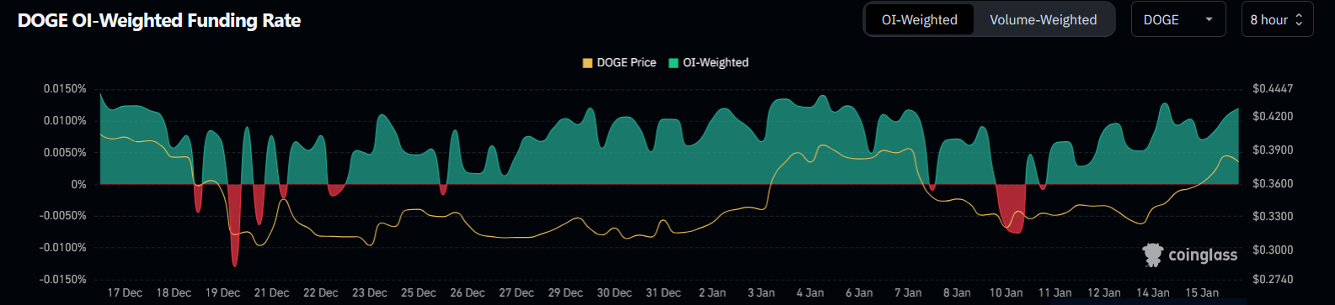1335x305 pixels.
Task: Open the 8 hour interval selector
Action: click(1277, 19)
